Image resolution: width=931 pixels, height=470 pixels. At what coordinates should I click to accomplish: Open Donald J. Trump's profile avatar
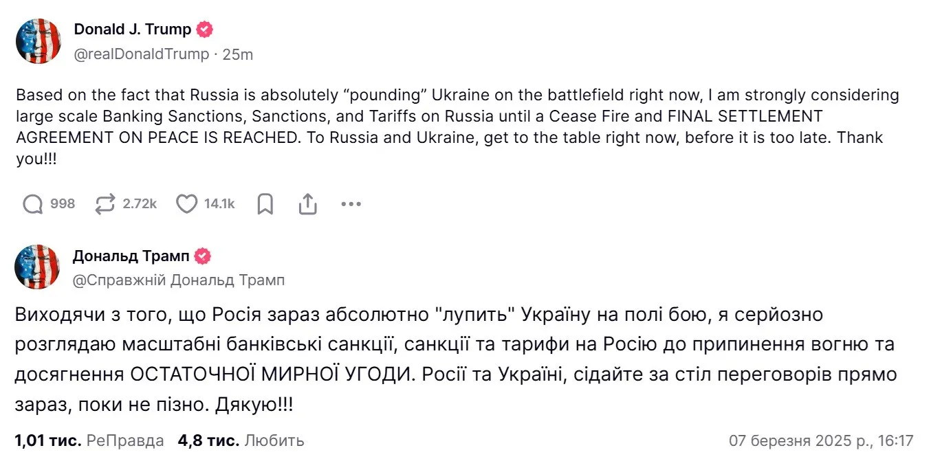click(x=38, y=41)
